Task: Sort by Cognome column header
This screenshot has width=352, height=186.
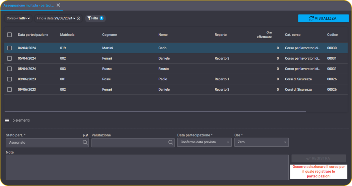Action: click(110, 35)
